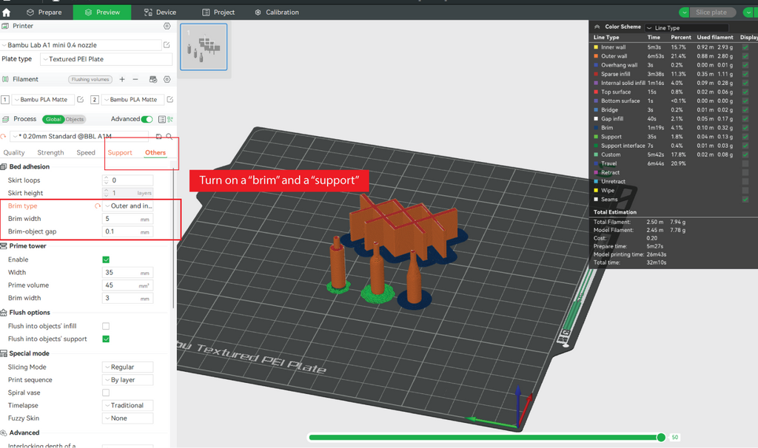Click the green compare presets icon

[x=170, y=119]
